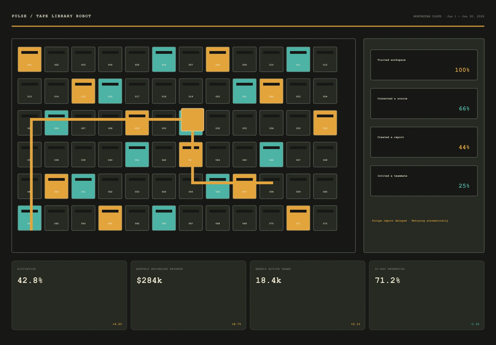
Task: Click the Pulse / Tape Library Robot title
Action: tap(51, 16)
